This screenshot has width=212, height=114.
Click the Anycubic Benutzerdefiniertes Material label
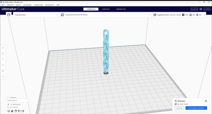(77, 15)
